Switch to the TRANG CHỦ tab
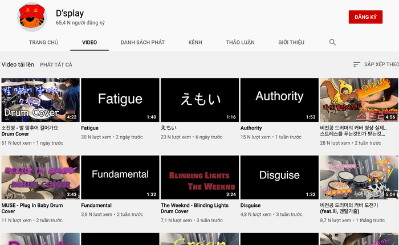 43,43
